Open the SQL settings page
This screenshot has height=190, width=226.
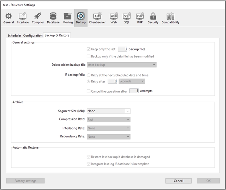pyautogui.click(x=127, y=18)
